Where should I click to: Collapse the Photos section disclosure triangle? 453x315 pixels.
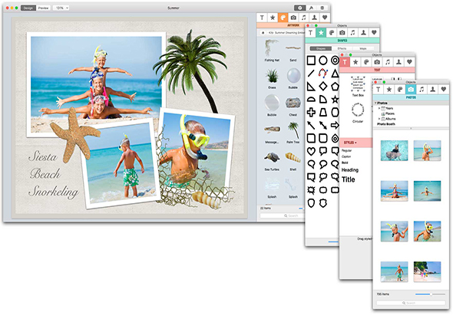pyautogui.click(x=375, y=103)
